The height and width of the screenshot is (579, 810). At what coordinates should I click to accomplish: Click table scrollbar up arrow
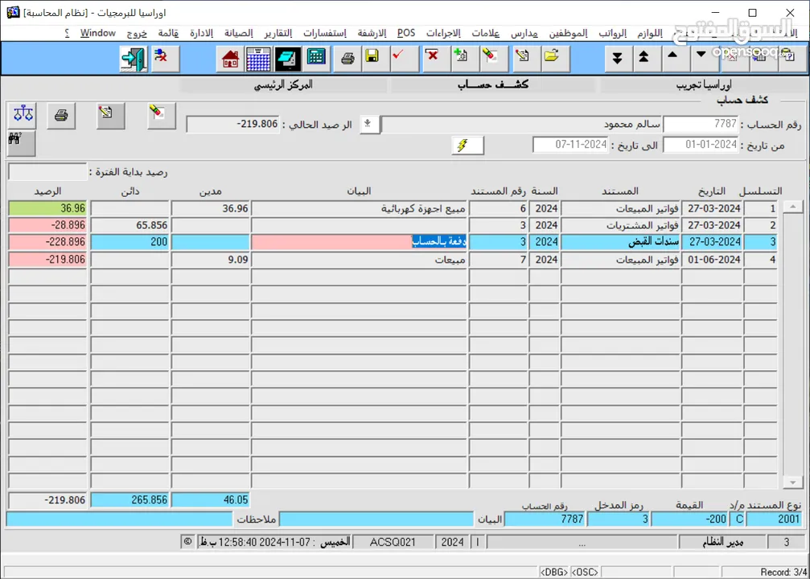click(x=792, y=207)
